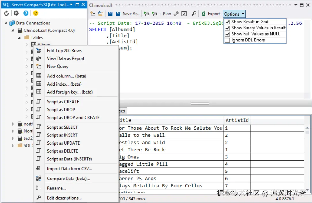
Task: Select Edit Top 200 Rows
Action: 64,50
